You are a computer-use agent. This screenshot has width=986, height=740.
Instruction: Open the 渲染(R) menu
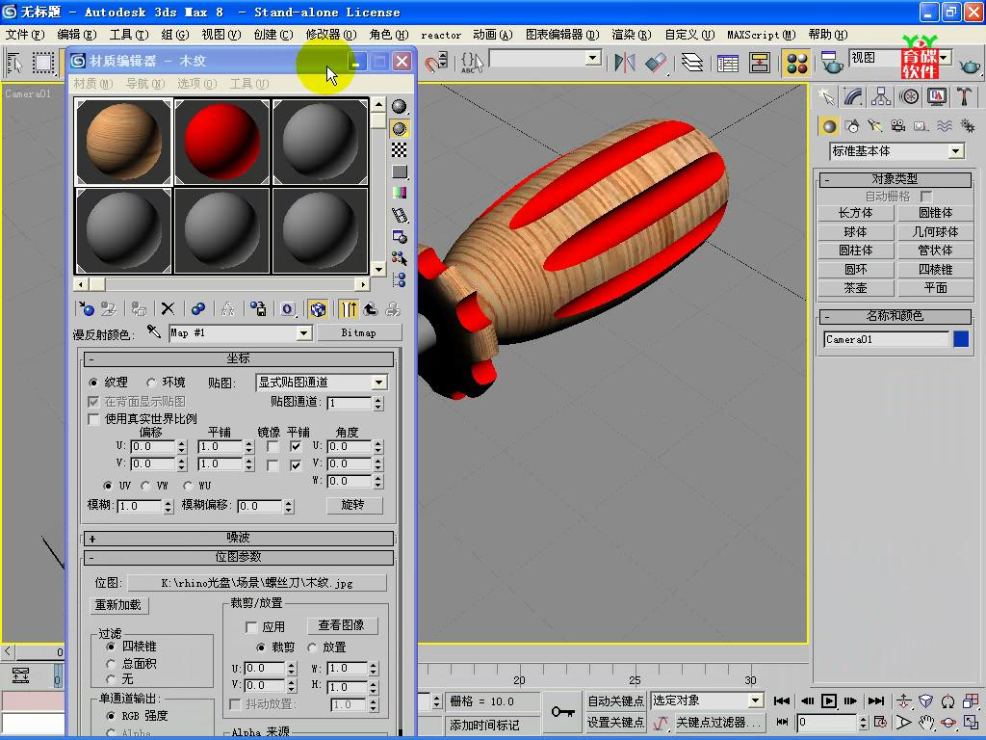(x=632, y=35)
